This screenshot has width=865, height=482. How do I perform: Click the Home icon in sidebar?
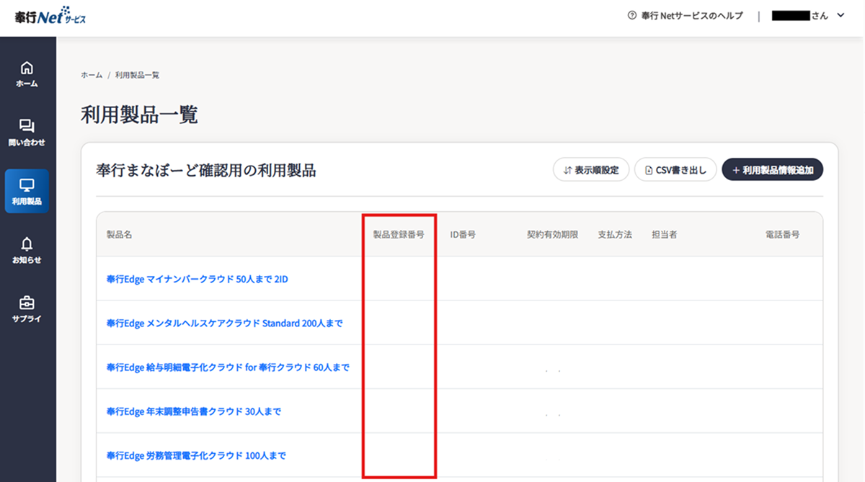[x=27, y=68]
